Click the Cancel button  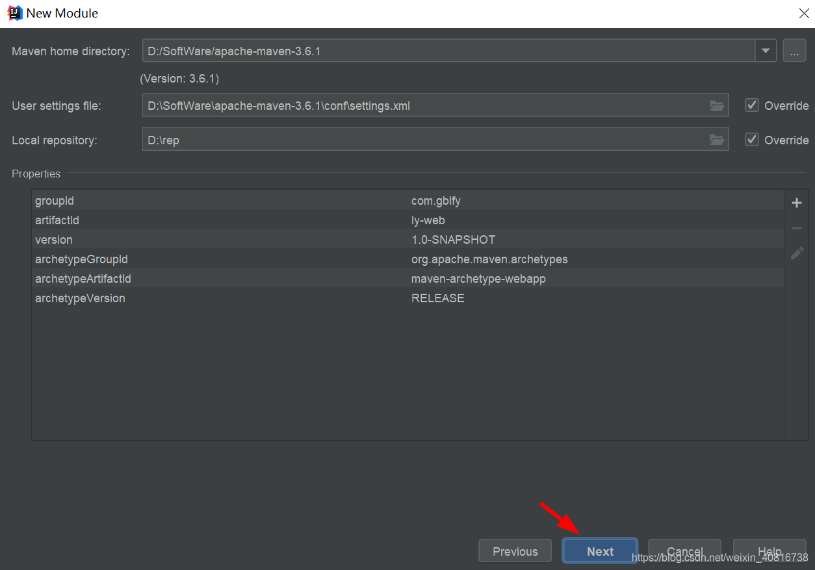click(684, 551)
